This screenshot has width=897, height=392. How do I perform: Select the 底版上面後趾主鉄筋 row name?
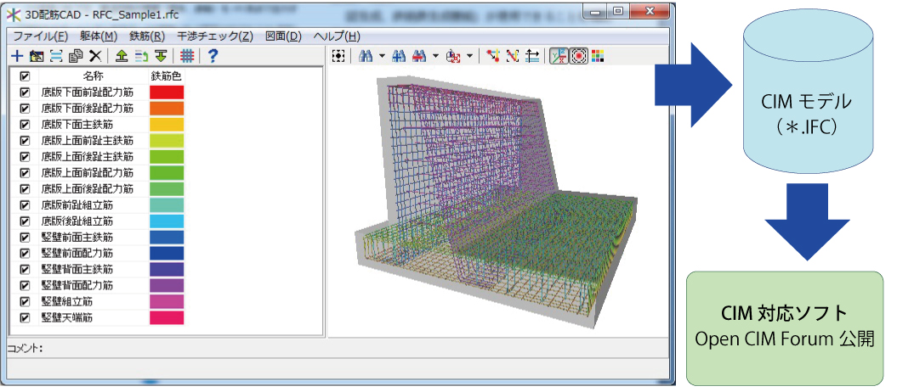point(88,156)
